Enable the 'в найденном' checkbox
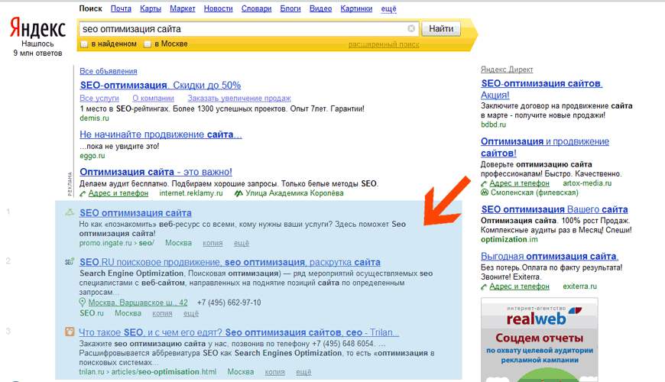This screenshot has width=665, height=382. tap(84, 44)
